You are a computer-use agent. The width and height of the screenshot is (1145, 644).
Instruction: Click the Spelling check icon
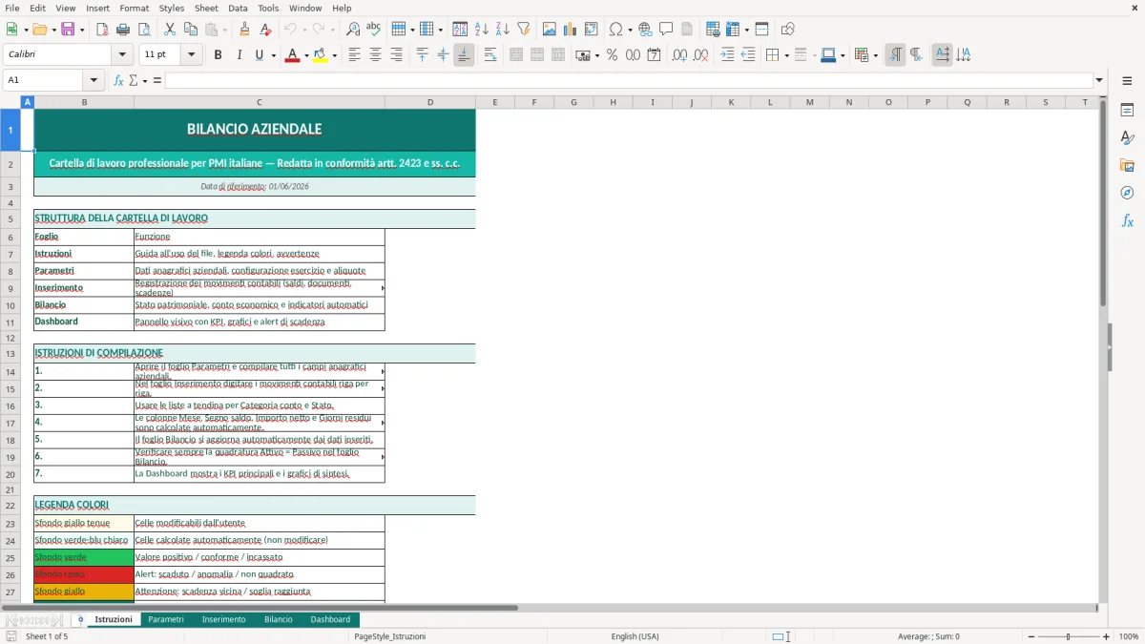coord(373,30)
